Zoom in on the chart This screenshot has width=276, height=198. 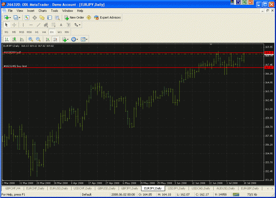click(30, 39)
